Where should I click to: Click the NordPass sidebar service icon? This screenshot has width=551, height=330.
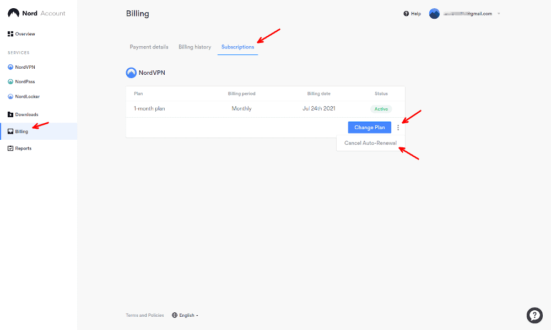10,81
